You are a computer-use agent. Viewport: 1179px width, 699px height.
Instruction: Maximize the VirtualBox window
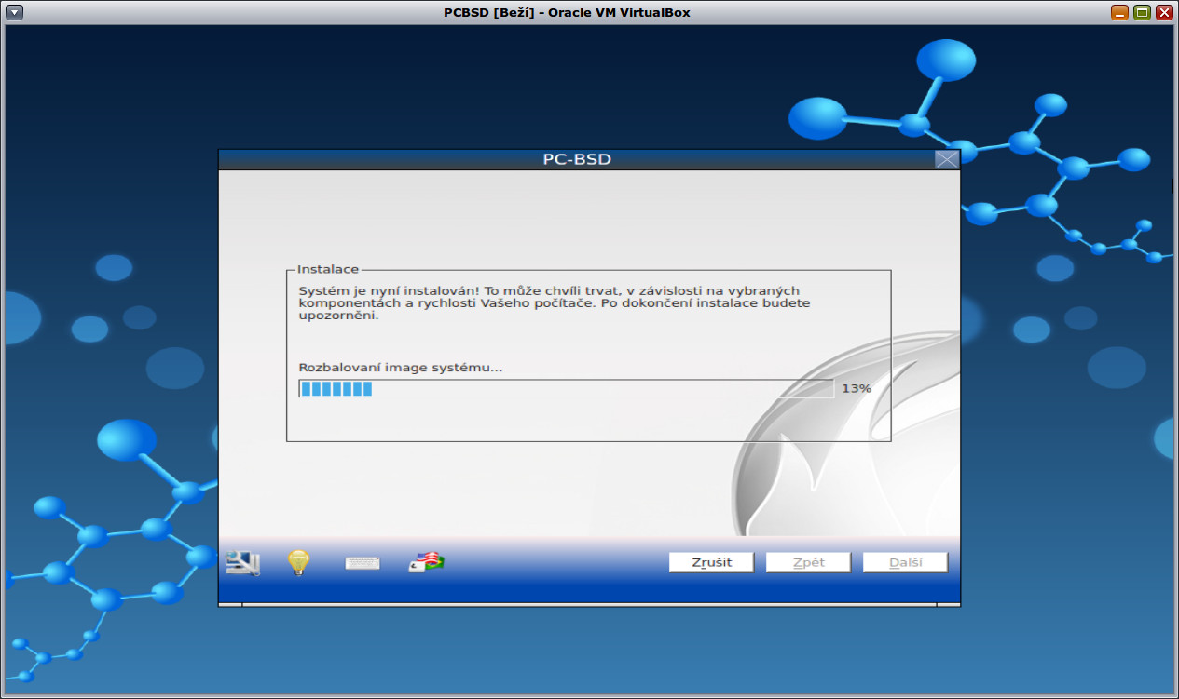[1143, 12]
